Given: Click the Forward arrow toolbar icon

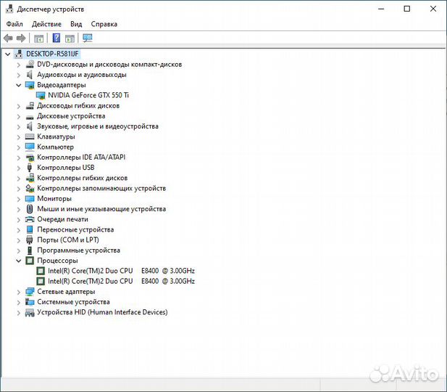Looking at the screenshot, I should tap(21, 38).
